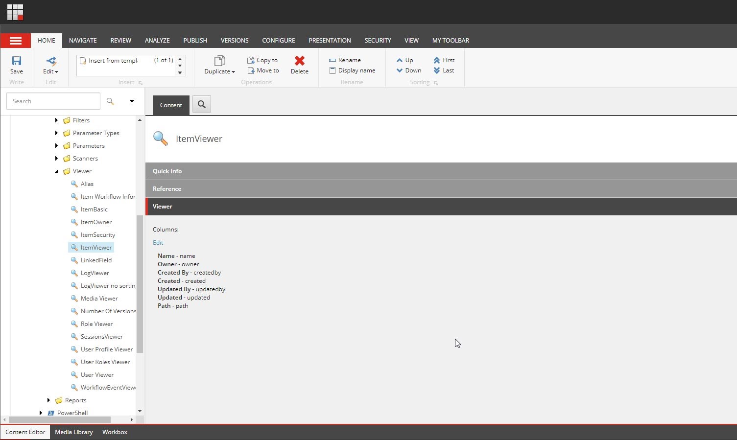Screen dimensions: 737x440
Task: Expand the Reports folder node
Action: 48,400
